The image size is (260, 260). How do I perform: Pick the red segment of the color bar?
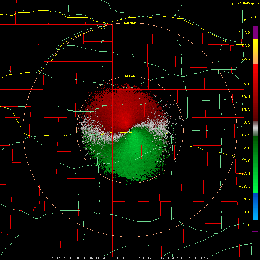point(255,92)
